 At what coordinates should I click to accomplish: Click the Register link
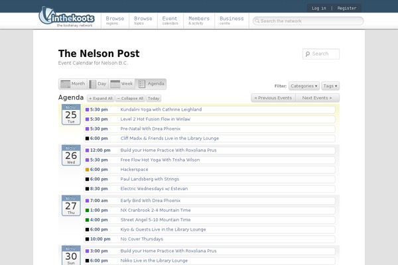click(x=347, y=9)
